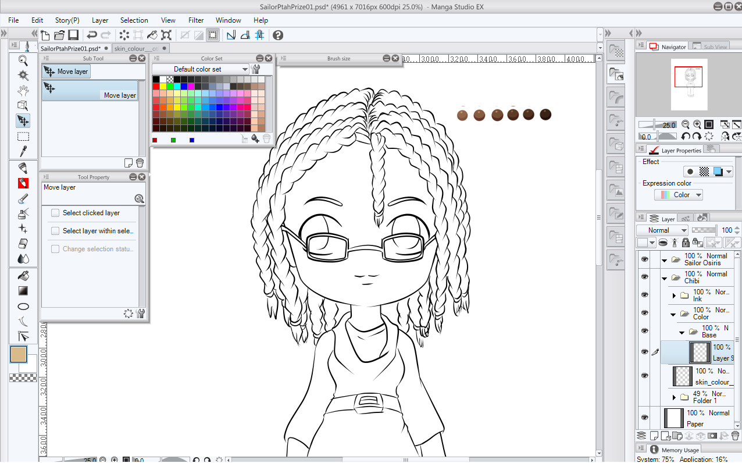
Task: Expand the Ink folder
Action: point(674,296)
